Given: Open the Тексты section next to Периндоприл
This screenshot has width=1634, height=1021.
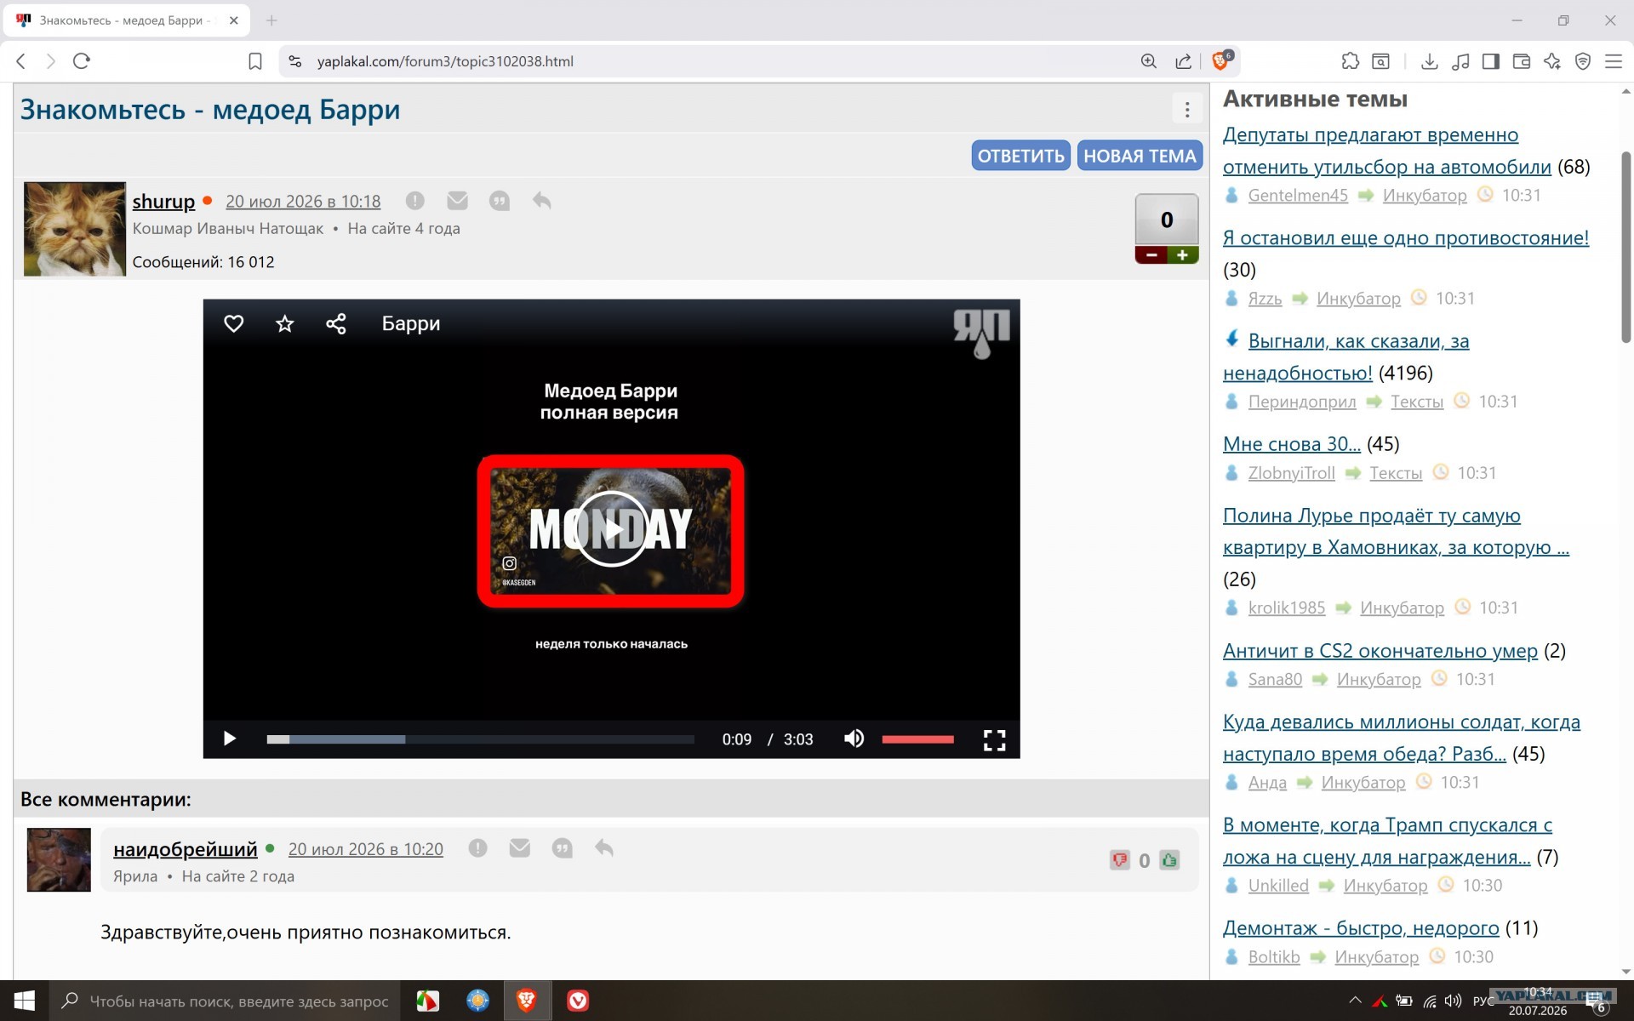Looking at the screenshot, I should (x=1416, y=401).
